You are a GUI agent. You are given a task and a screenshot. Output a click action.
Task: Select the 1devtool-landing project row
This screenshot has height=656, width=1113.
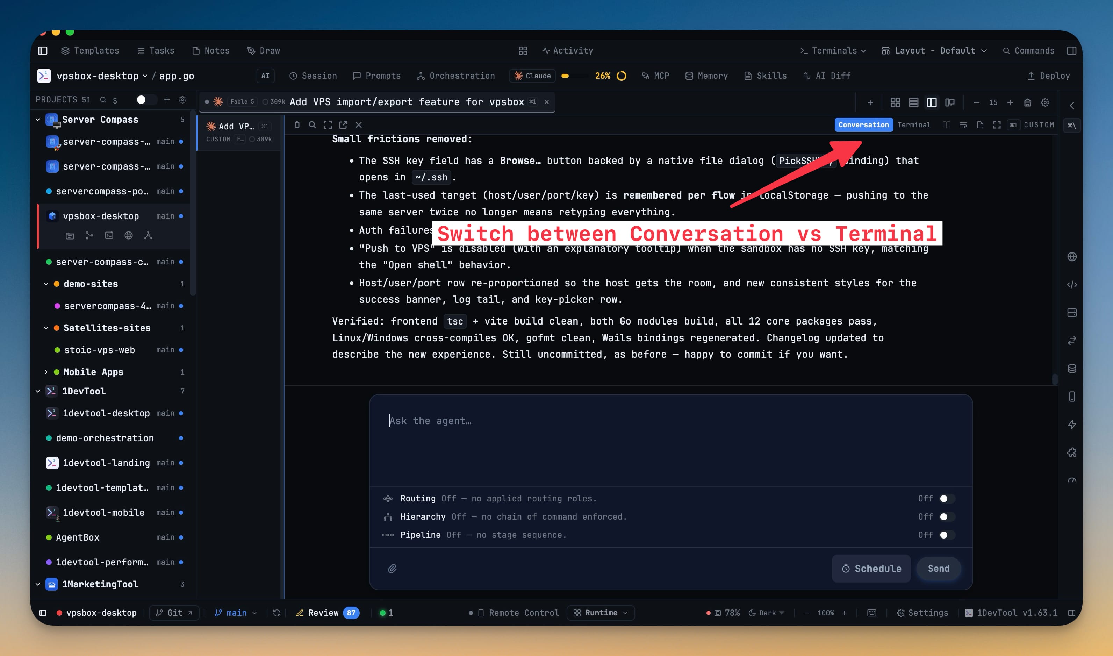[114, 463]
